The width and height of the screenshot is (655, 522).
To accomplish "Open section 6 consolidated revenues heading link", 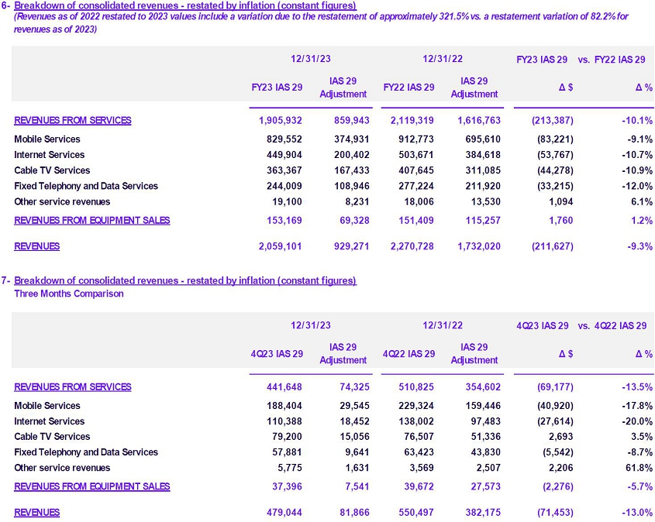I will [184, 6].
